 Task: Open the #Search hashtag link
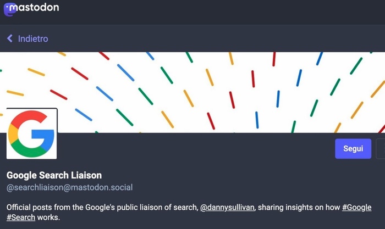[21, 217]
